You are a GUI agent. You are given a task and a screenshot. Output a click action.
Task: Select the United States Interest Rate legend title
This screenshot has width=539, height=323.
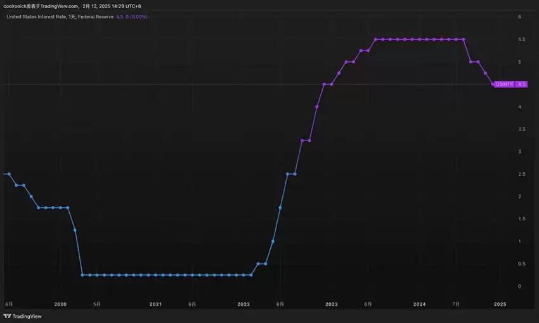click(x=36, y=17)
